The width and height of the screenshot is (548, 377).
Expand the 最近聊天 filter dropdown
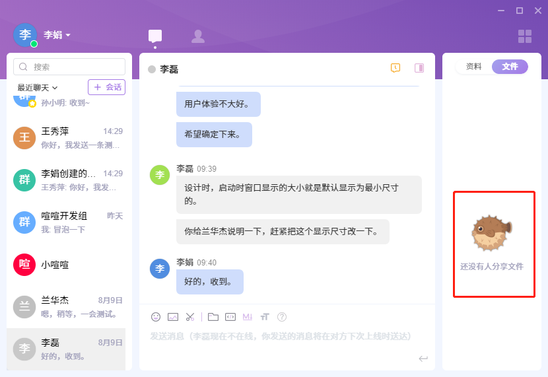point(38,87)
